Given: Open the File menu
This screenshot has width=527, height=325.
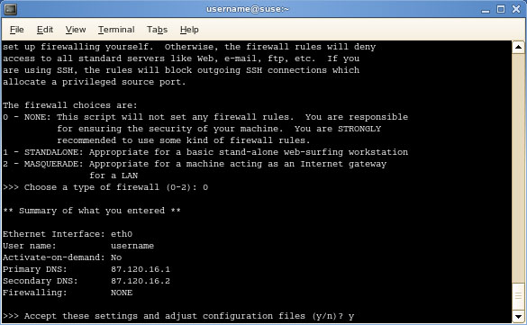Looking at the screenshot, I should (x=16, y=30).
